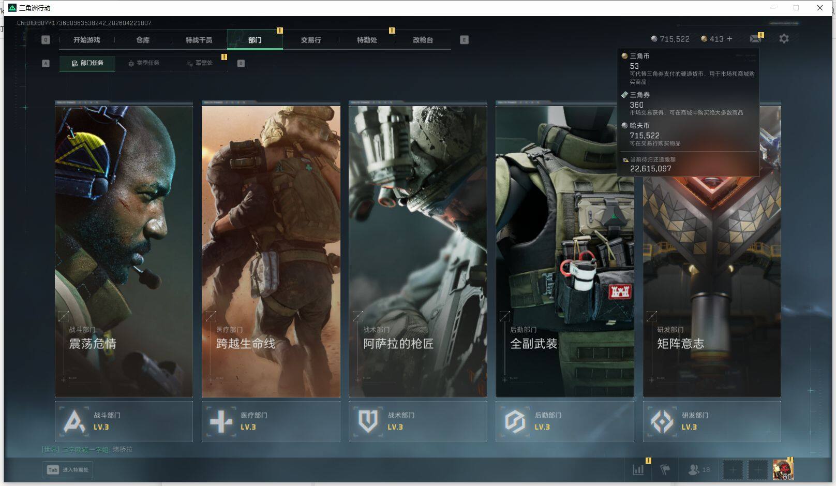The width and height of the screenshot is (836, 486).
Task: Click the A key hint icon
Action: point(46,63)
